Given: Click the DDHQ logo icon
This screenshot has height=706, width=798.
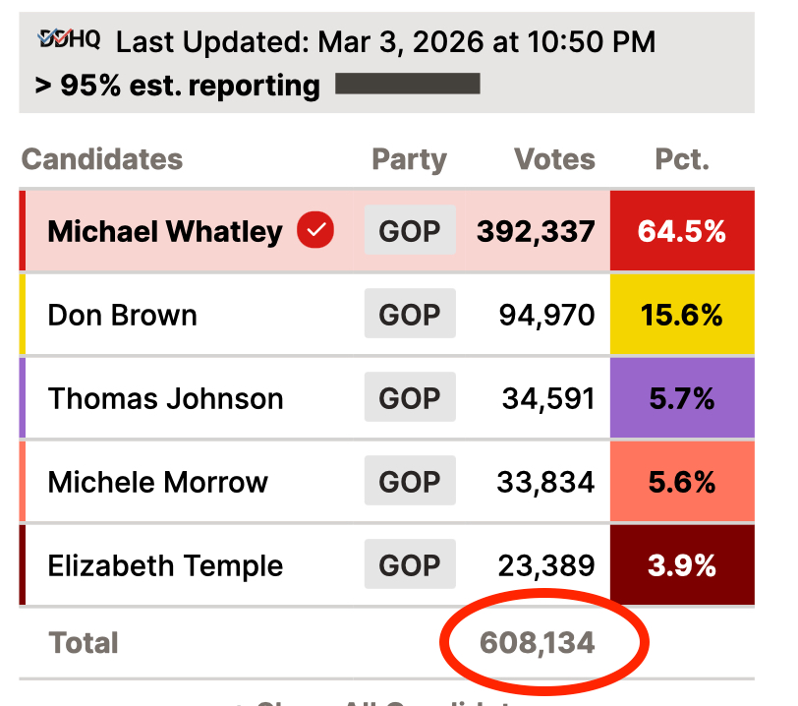Looking at the screenshot, I should click(69, 39).
